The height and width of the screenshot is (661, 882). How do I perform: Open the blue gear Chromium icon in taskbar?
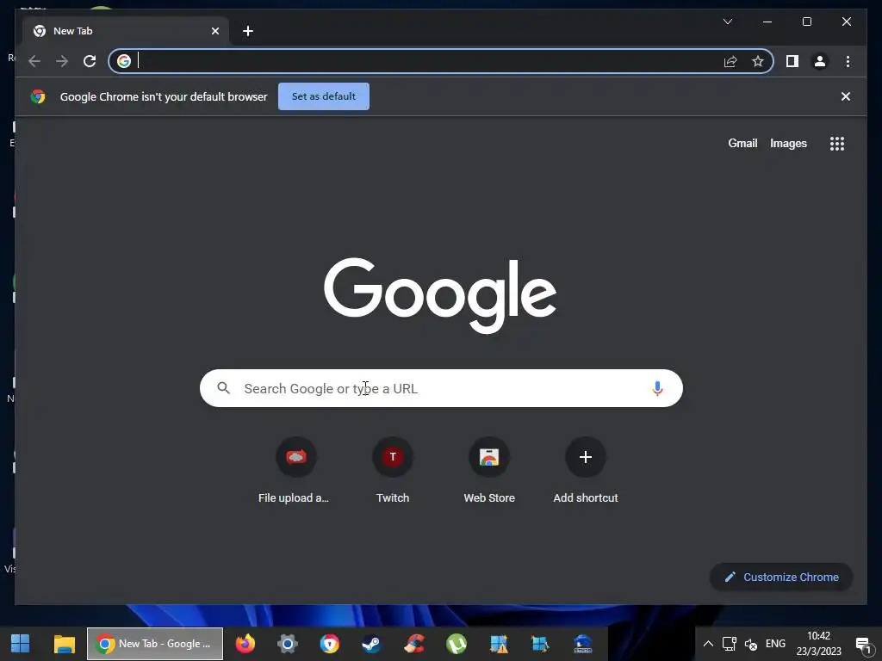[x=287, y=644]
